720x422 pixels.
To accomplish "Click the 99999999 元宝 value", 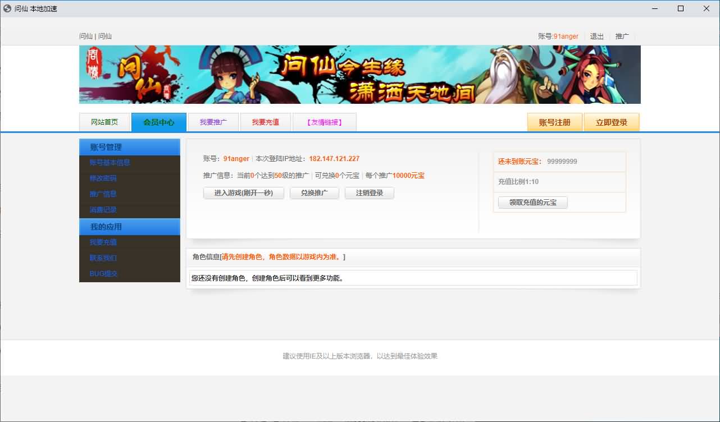I will 562,162.
